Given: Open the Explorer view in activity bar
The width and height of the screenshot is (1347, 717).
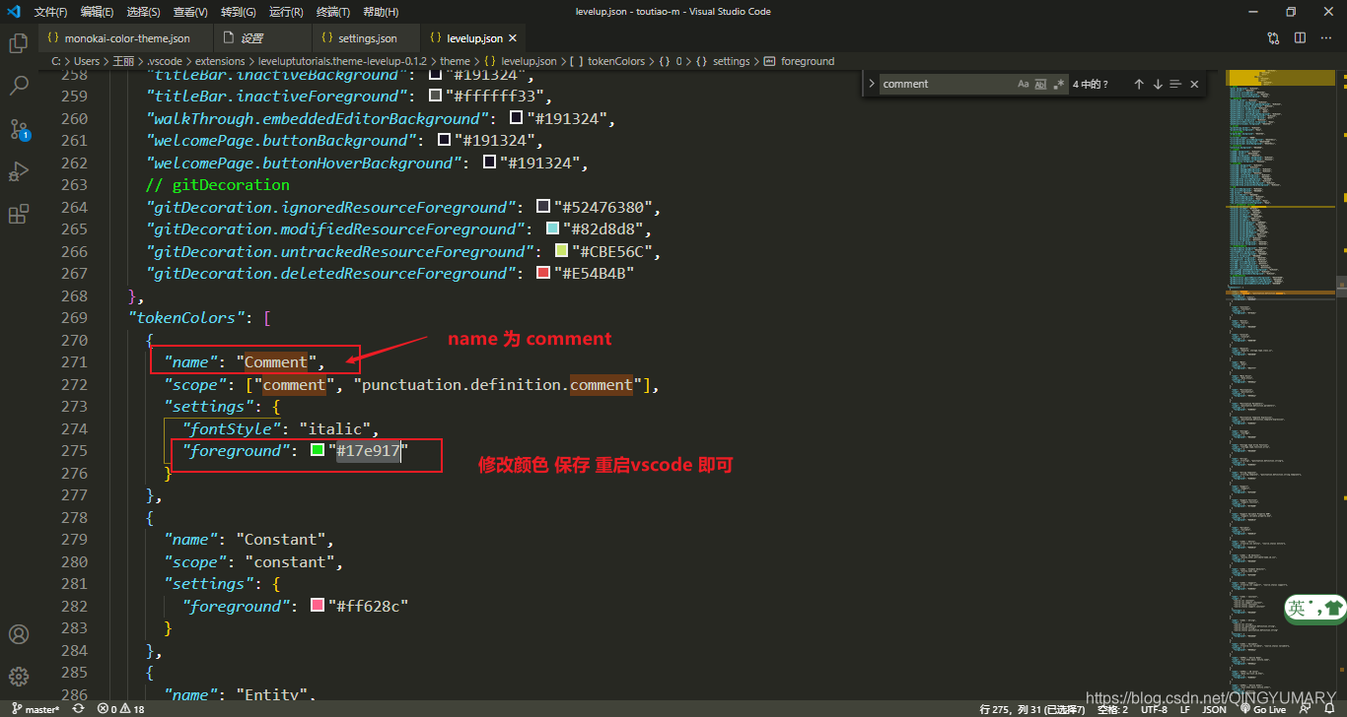Looking at the screenshot, I should pos(19,43).
